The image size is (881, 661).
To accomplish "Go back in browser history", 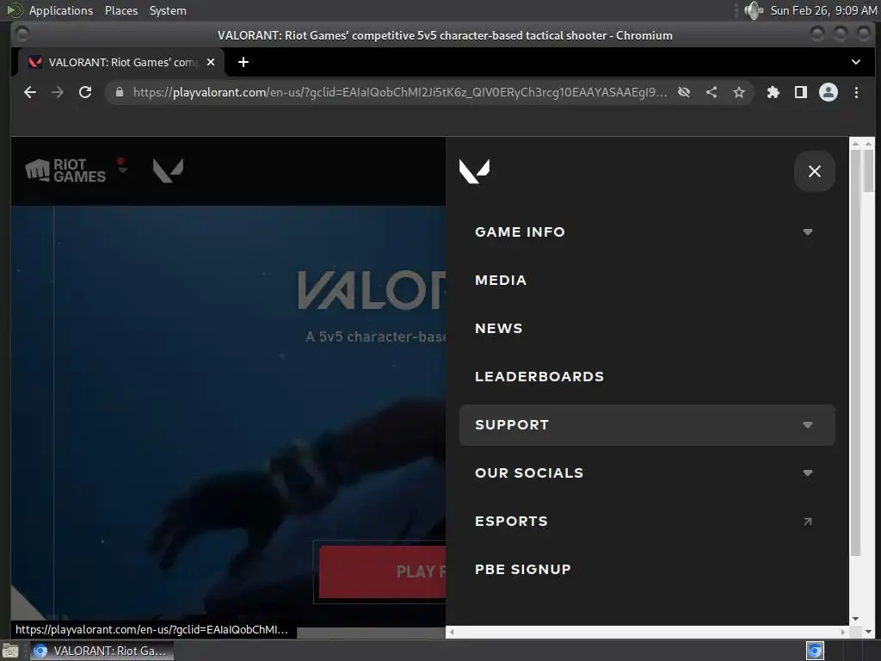I will 30,92.
